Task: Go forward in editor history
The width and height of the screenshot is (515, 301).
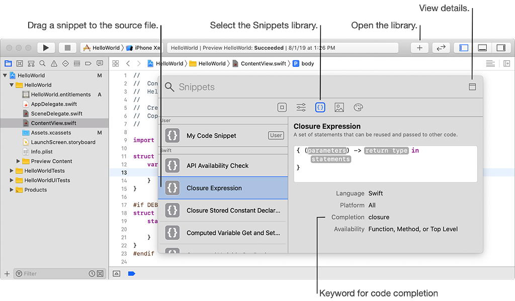Action: click(139, 63)
